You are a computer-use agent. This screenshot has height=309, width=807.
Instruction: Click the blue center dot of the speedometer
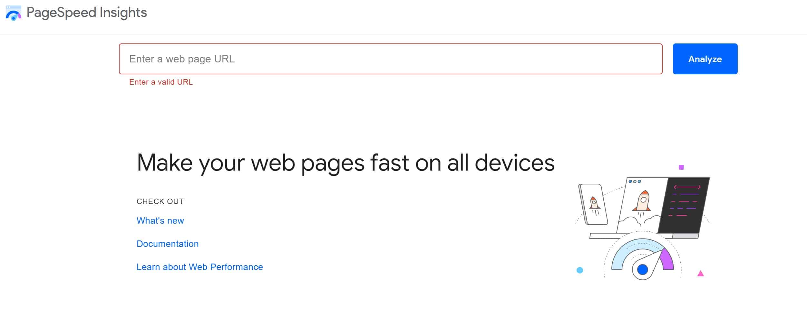(x=642, y=269)
